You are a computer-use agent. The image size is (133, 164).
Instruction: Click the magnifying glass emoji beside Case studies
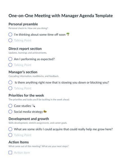pyautogui.click(x=33, y=106)
